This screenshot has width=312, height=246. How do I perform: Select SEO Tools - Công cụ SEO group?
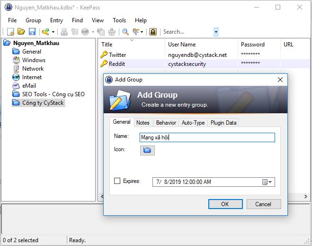point(53,94)
